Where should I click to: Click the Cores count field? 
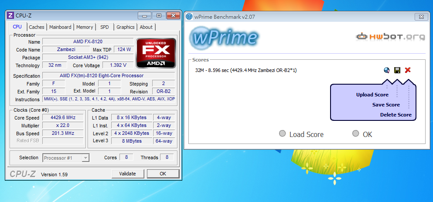(x=126, y=157)
